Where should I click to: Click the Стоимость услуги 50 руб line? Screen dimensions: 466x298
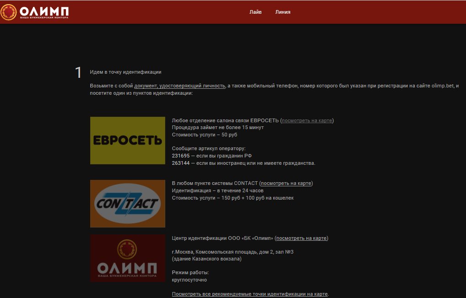(x=205, y=135)
